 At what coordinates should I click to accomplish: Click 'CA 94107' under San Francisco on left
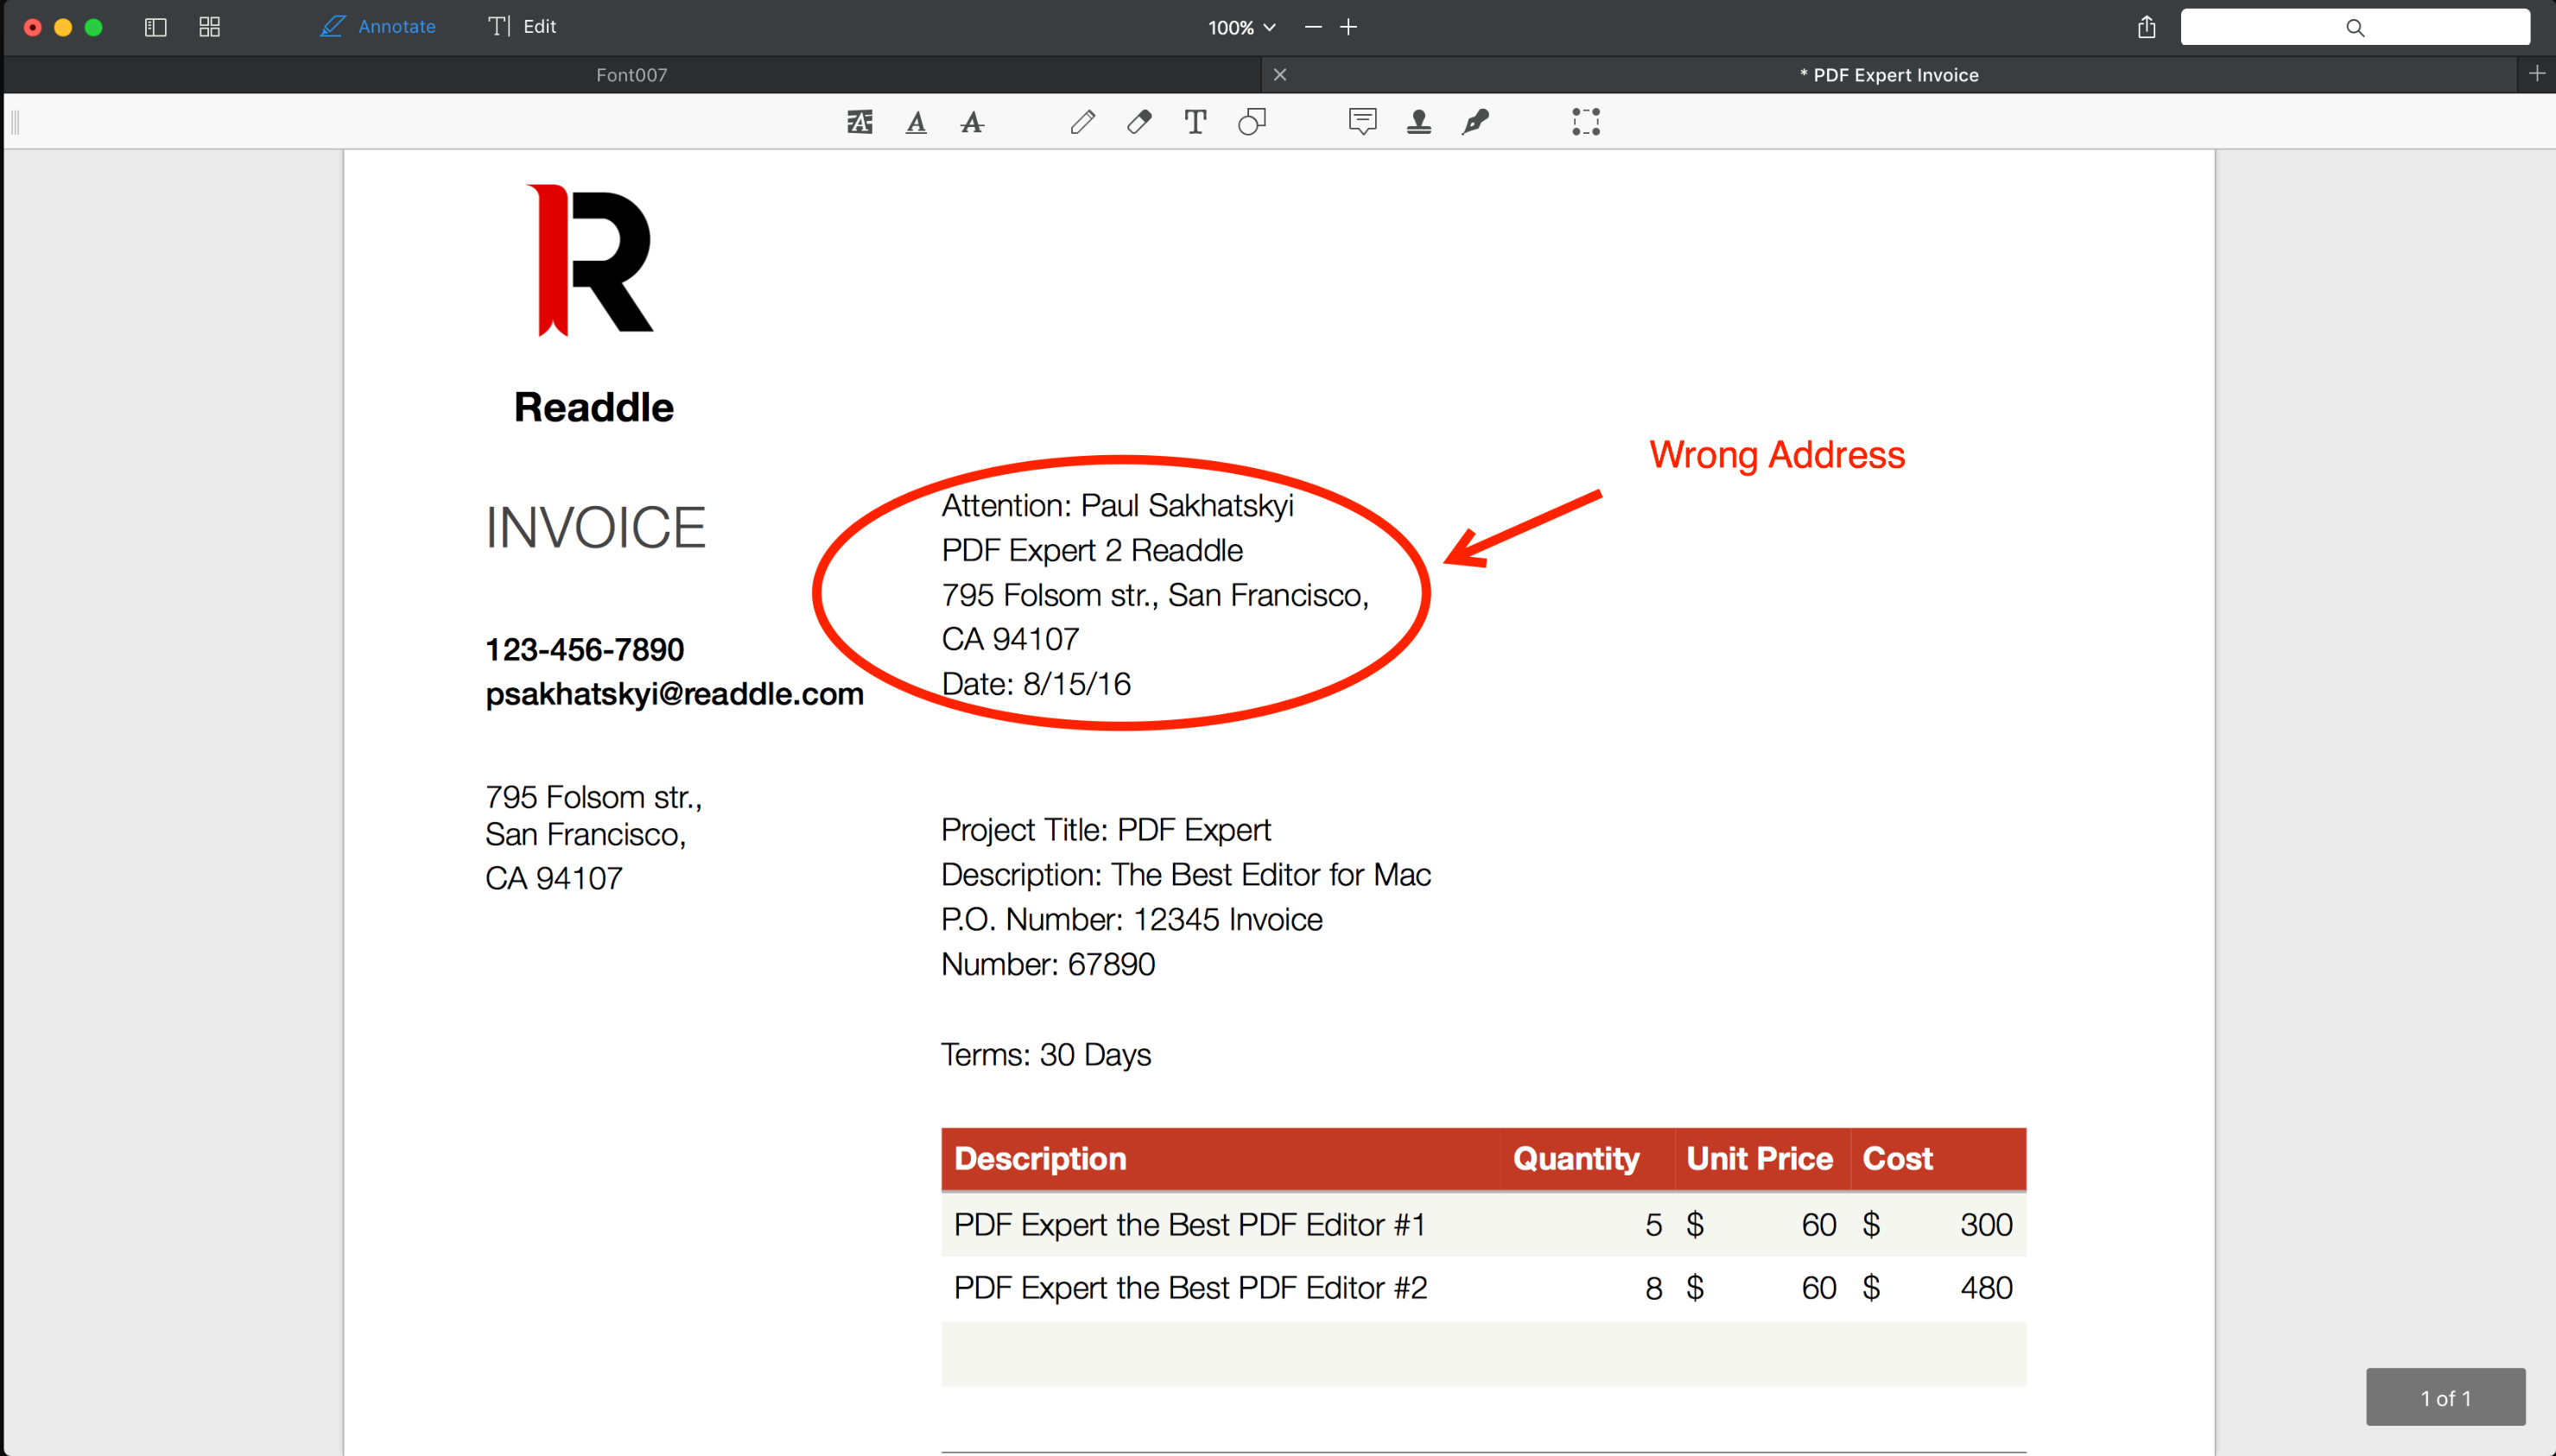click(554, 879)
